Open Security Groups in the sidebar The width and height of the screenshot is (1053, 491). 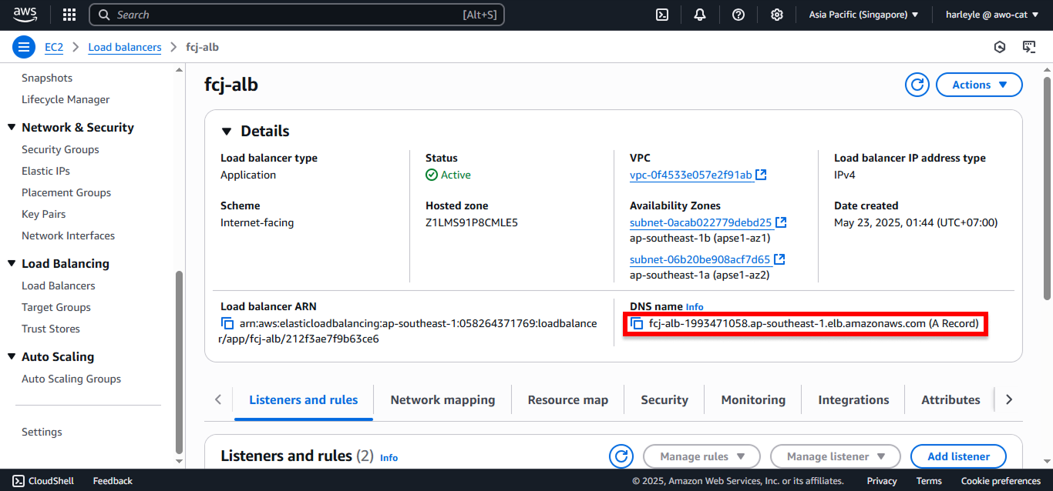[60, 149]
